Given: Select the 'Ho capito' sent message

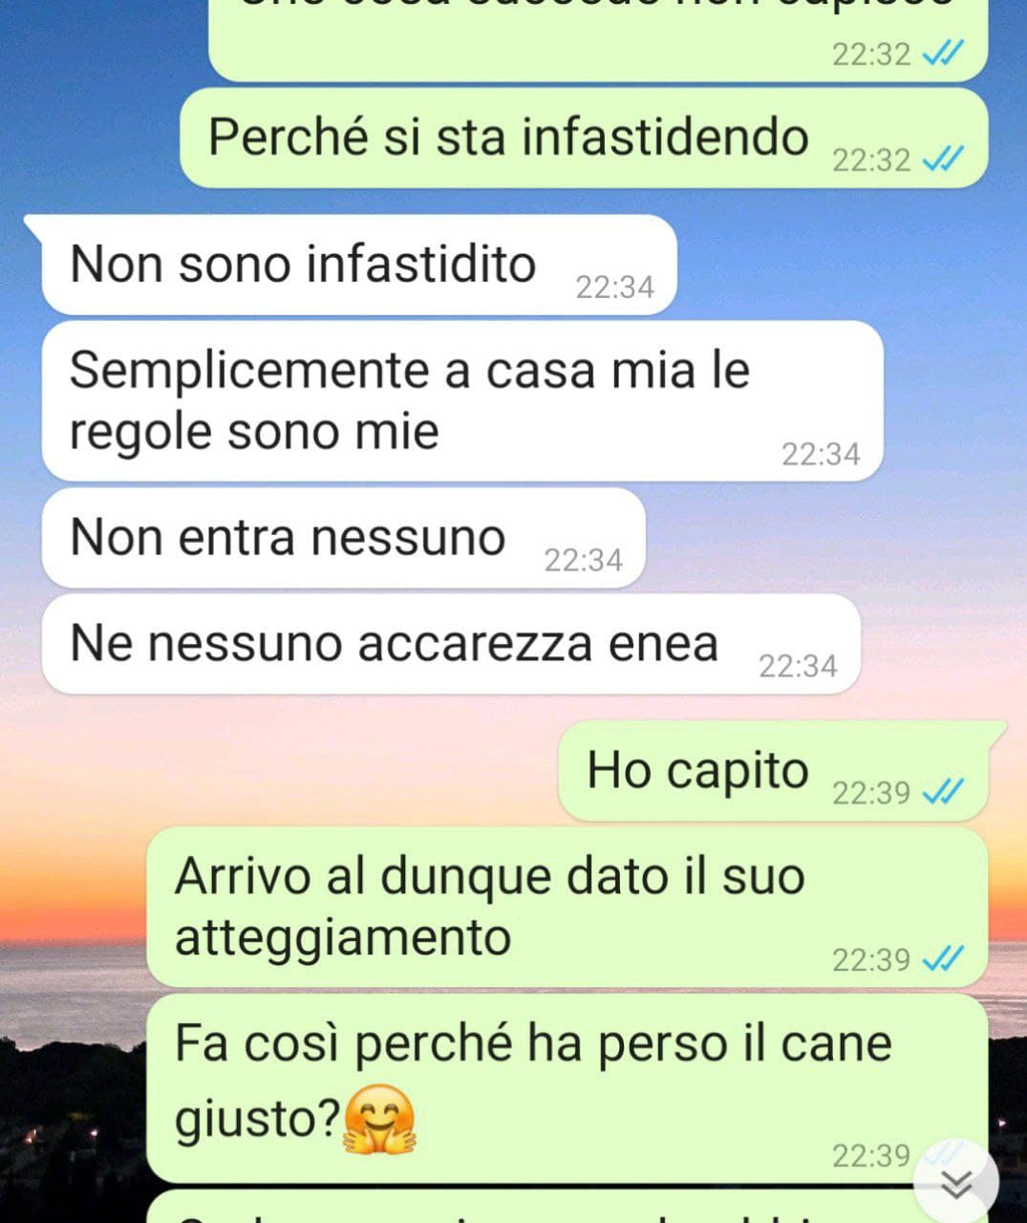Looking at the screenshot, I should pos(781,771).
